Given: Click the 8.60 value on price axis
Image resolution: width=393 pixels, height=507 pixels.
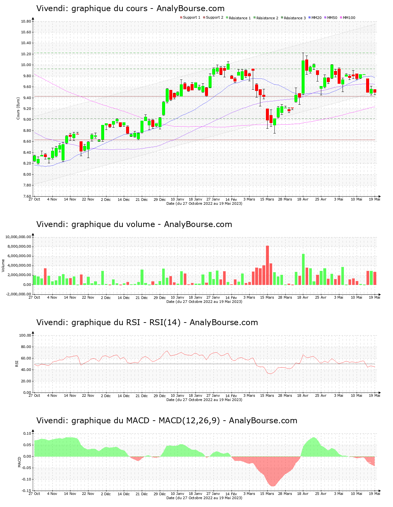Looking at the screenshot, I should pyautogui.click(x=27, y=142).
